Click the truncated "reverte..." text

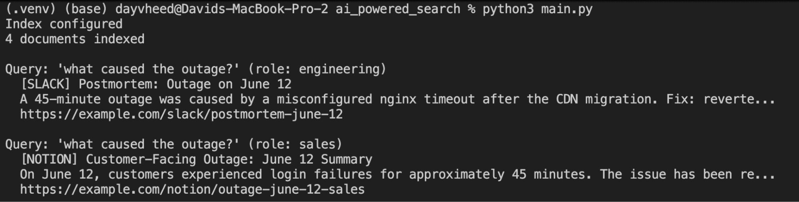coord(739,99)
